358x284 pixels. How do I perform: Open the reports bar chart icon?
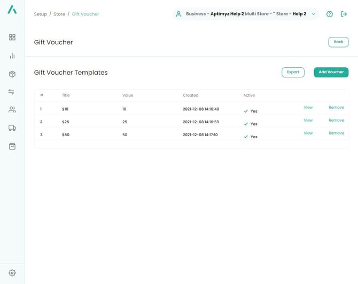pos(12,56)
